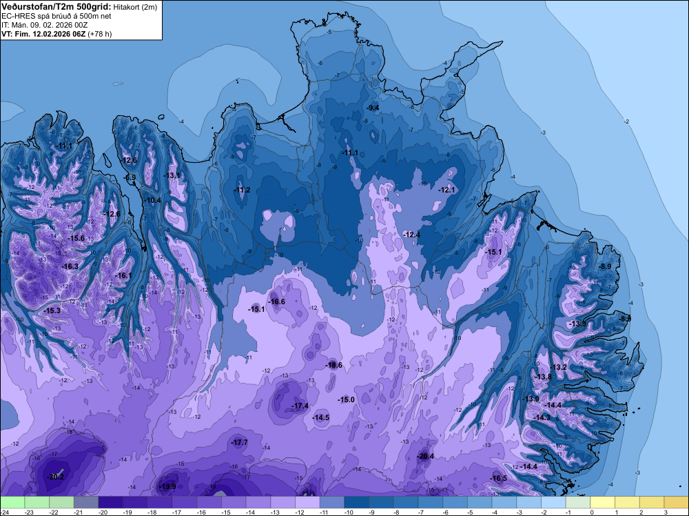This screenshot has width=689, height=516.
Task: Select the legend swatch above label -21
Action: (86, 502)
